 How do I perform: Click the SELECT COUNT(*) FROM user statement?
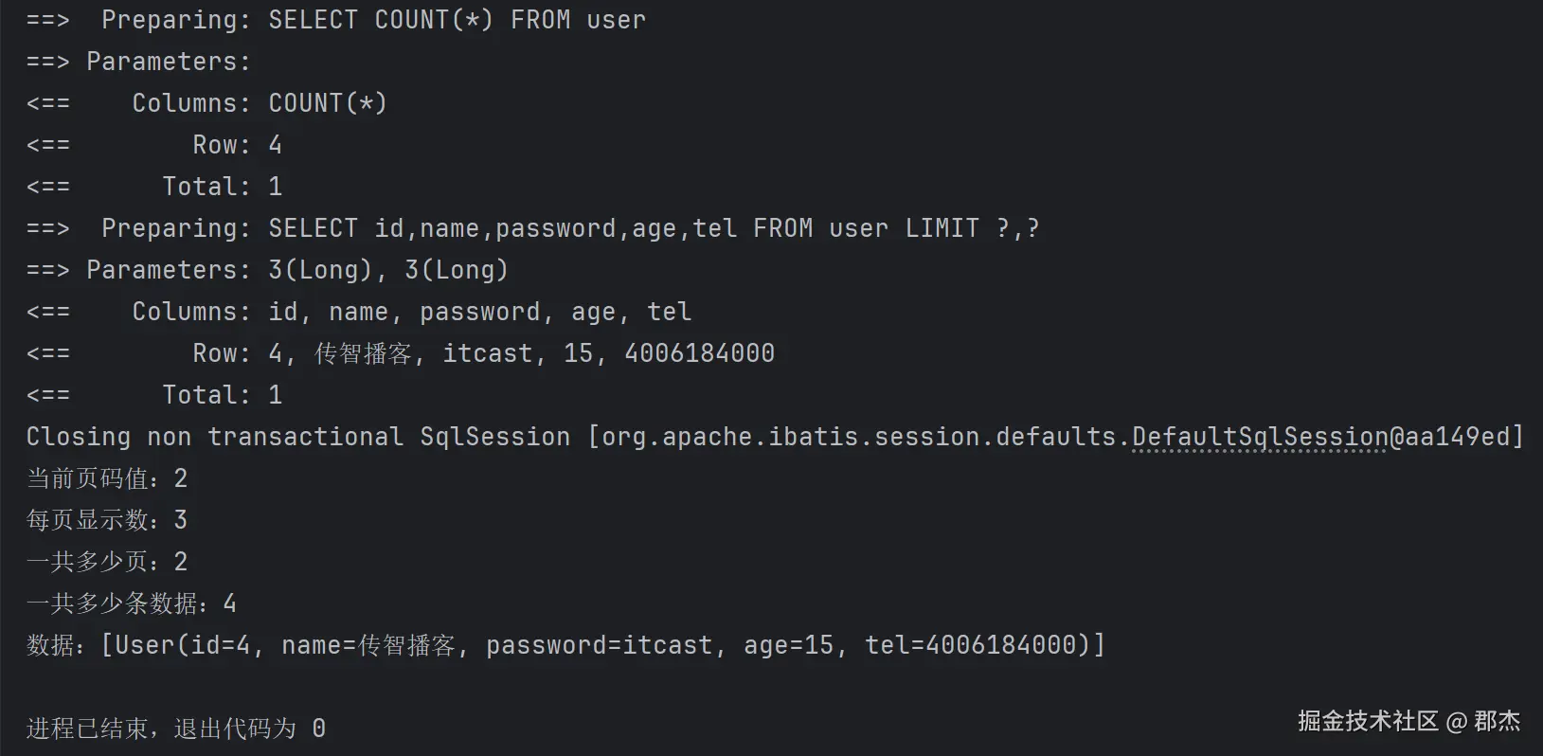click(457, 20)
